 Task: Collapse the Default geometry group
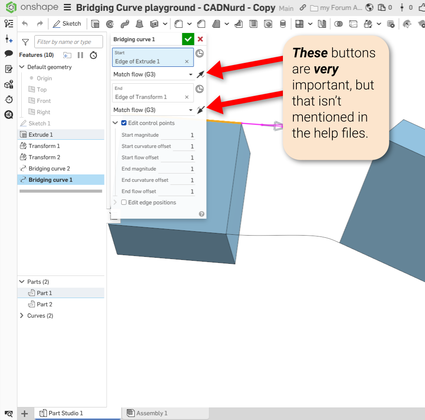tap(22, 67)
